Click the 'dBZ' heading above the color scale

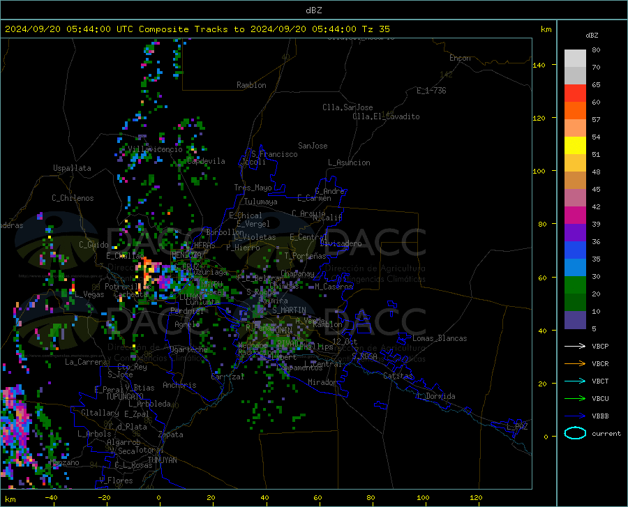pyautogui.click(x=592, y=35)
